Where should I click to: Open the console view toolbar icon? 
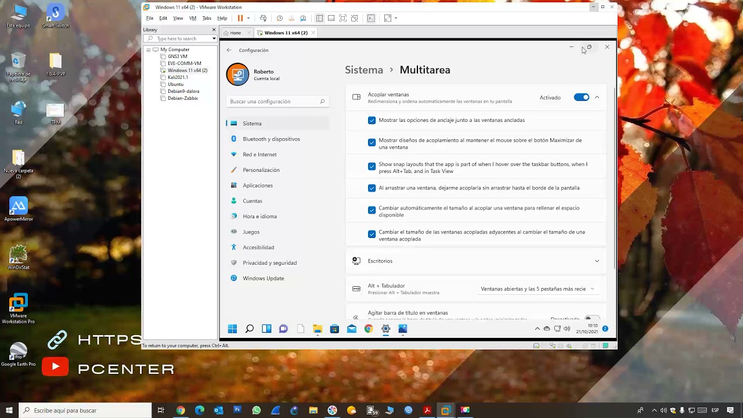coord(371,18)
